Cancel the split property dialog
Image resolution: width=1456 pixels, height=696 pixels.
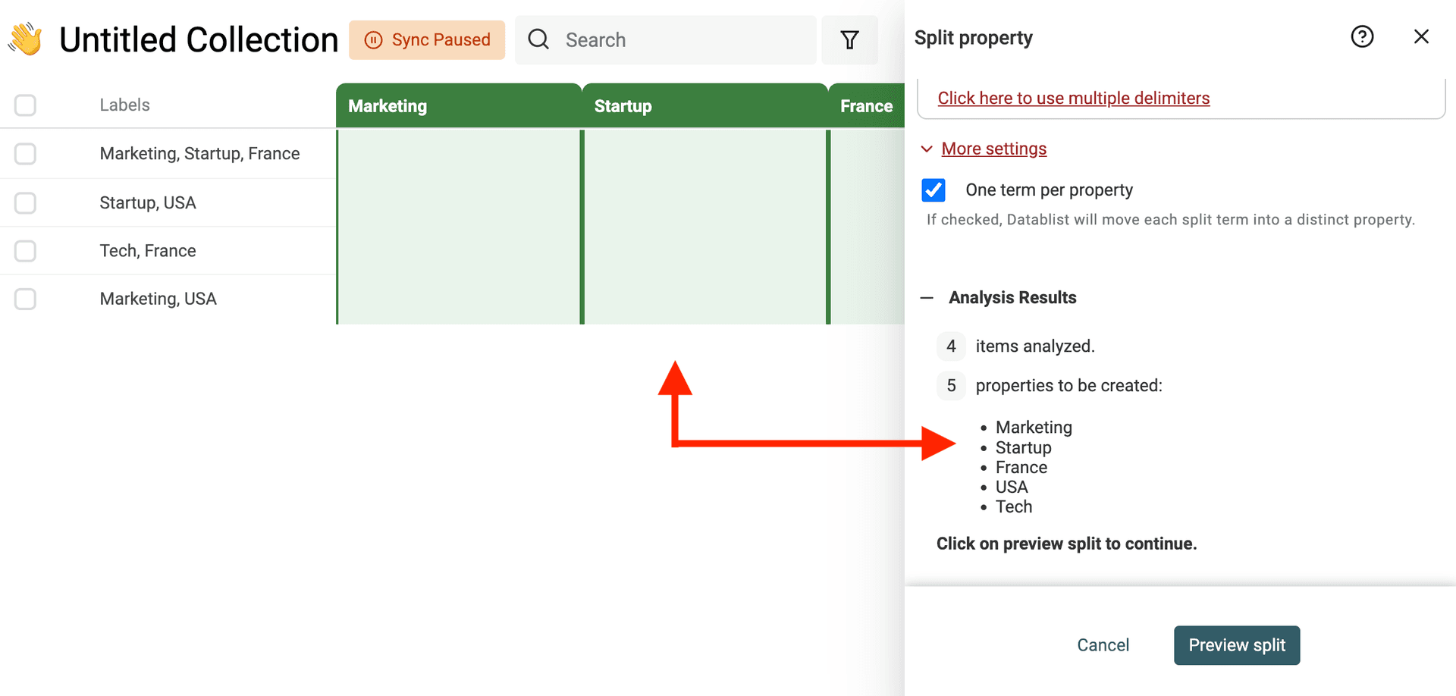[1103, 645]
